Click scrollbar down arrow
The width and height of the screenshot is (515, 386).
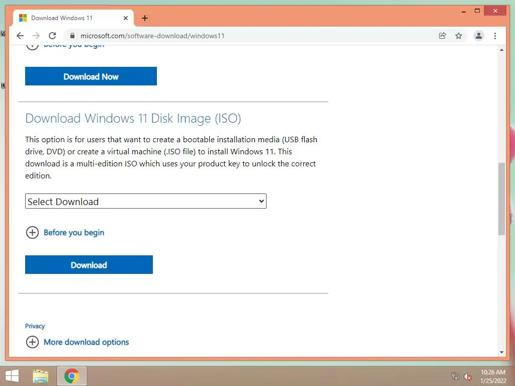click(501, 352)
